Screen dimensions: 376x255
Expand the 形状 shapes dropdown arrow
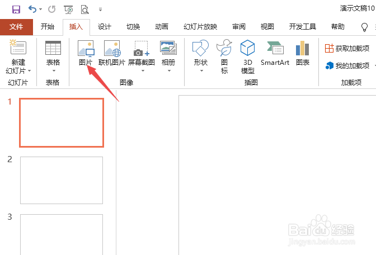click(x=201, y=70)
